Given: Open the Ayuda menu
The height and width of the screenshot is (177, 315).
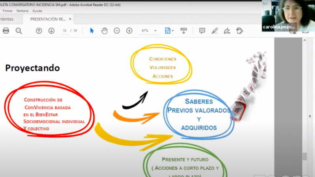Looking at the screenshot, I should (x=37, y=11).
